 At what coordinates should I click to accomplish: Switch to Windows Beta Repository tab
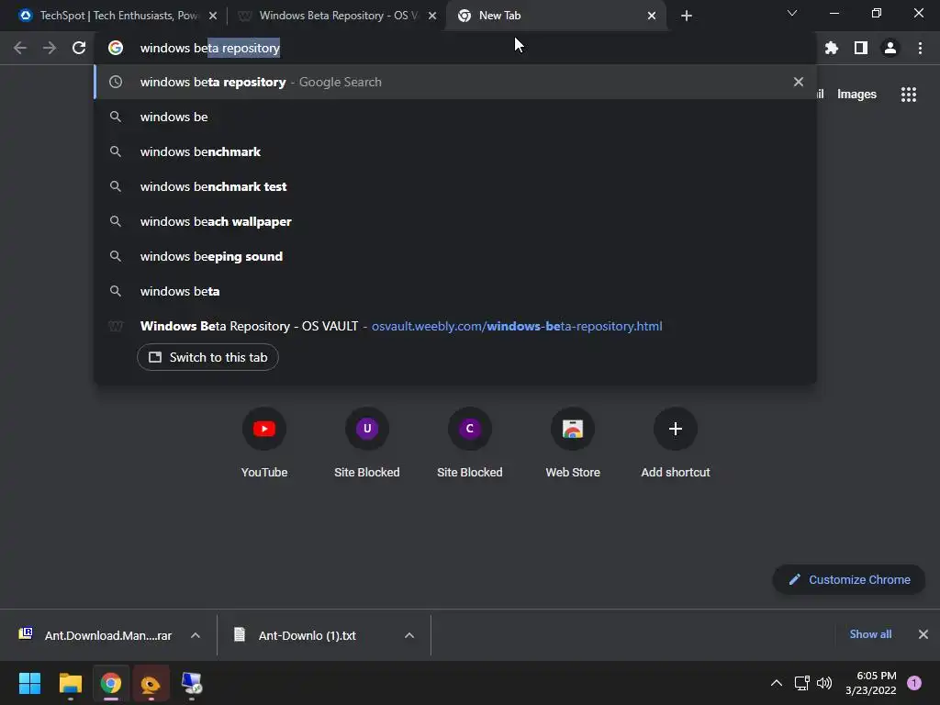pos(339,16)
